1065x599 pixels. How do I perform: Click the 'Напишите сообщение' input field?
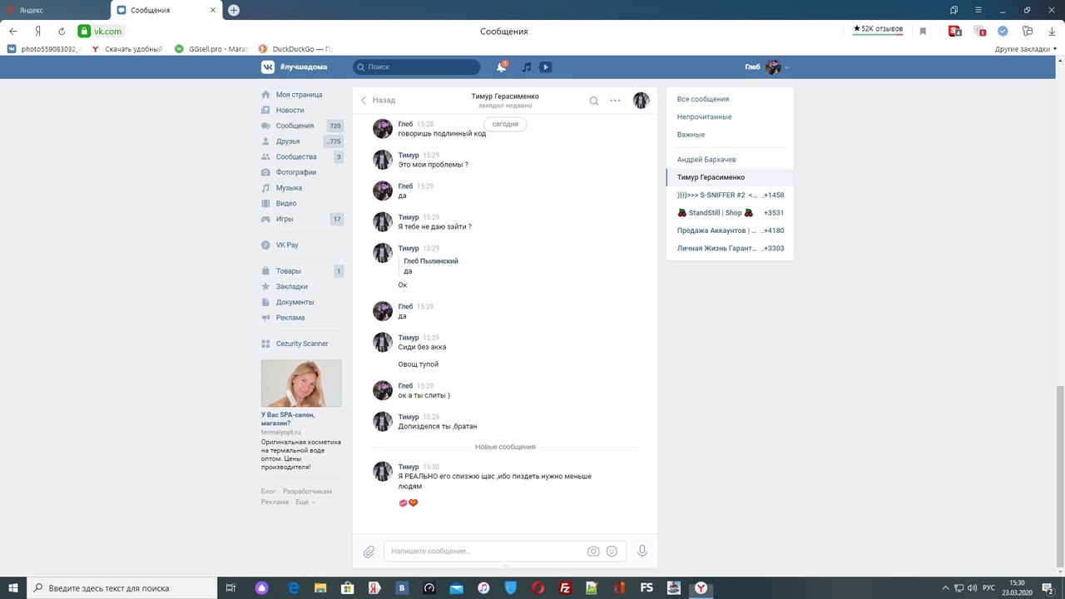click(483, 551)
